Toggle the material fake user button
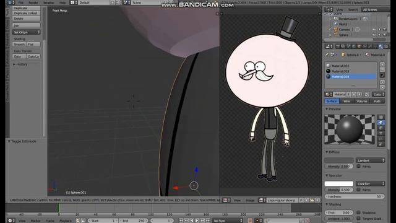 point(348,94)
